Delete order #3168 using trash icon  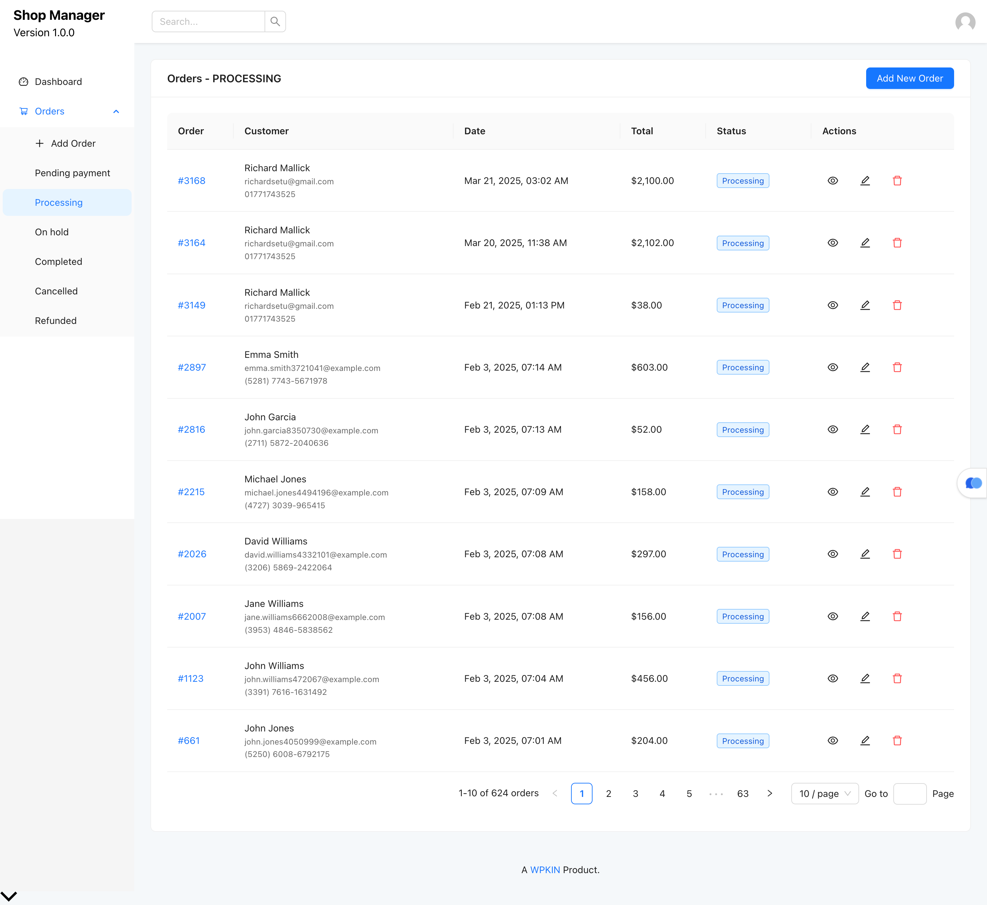pyautogui.click(x=897, y=181)
